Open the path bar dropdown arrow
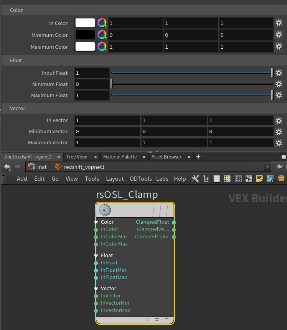 click(267, 167)
